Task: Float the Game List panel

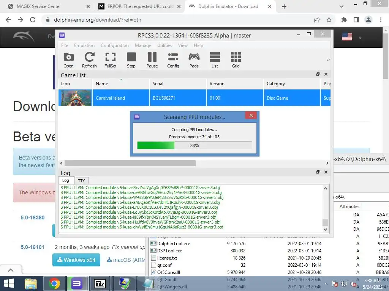Action: pyautogui.click(x=318, y=74)
